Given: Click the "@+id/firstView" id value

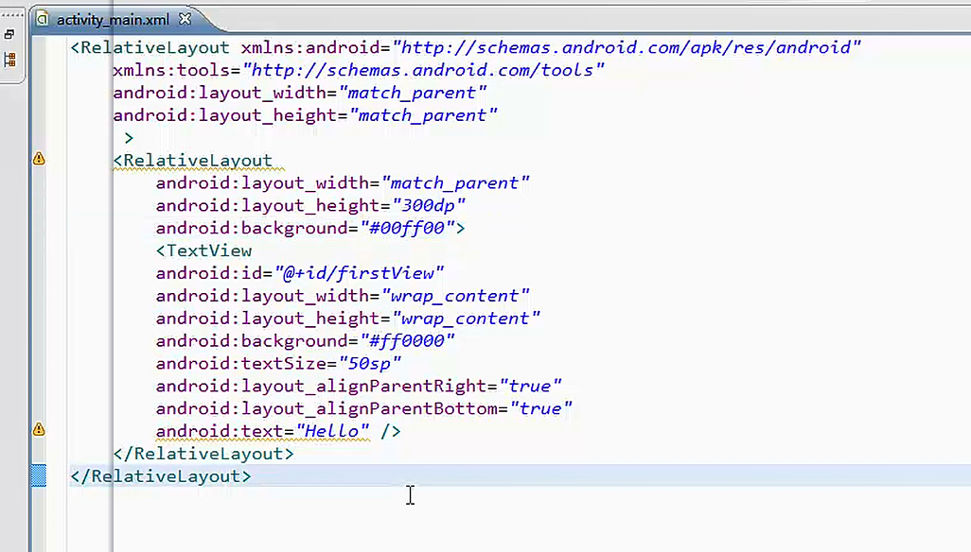Looking at the screenshot, I should click(x=360, y=273).
